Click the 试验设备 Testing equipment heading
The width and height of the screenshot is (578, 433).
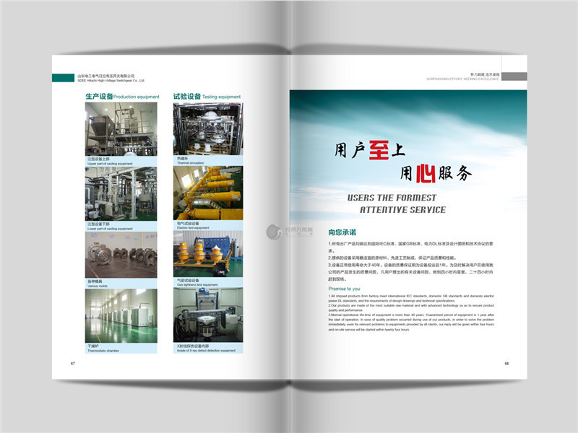tap(207, 96)
